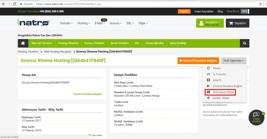Click the orange Destek button

184,11
